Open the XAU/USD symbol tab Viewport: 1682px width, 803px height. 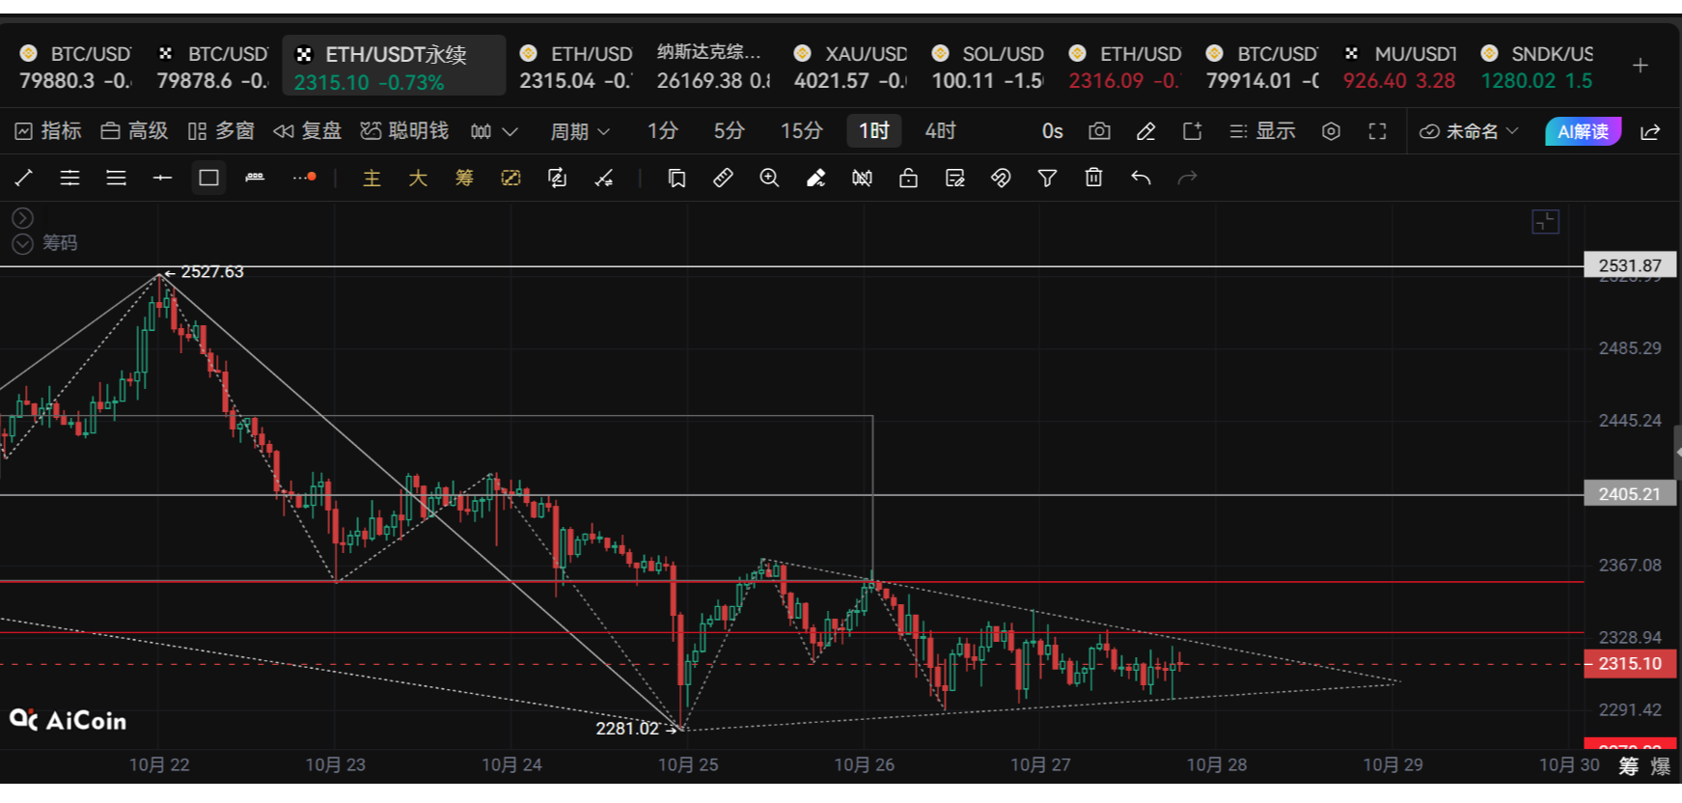[849, 66]
